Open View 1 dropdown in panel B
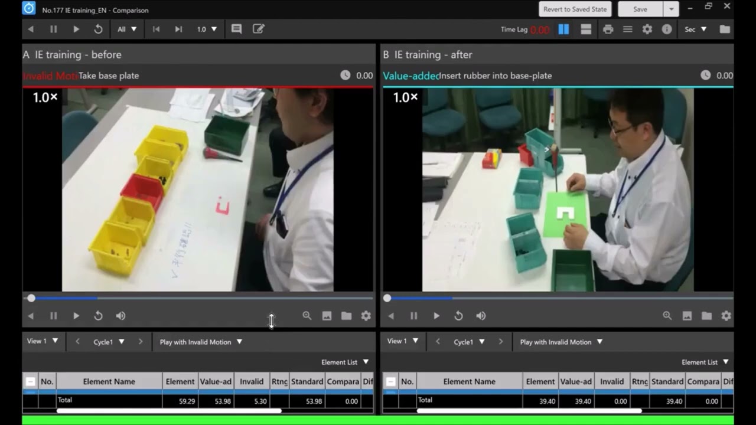 pos(403,341)
